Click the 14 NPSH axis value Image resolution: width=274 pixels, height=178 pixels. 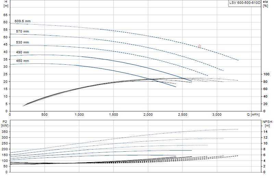point(265,132)
